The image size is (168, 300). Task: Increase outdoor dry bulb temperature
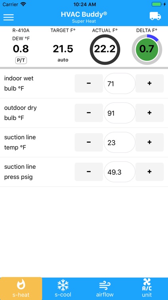click(150, 113)
